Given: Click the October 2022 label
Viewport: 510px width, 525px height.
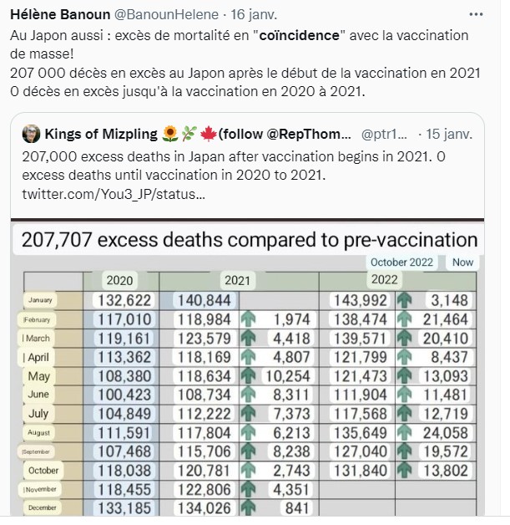Looking at the screenshot, I should (401, 262).
